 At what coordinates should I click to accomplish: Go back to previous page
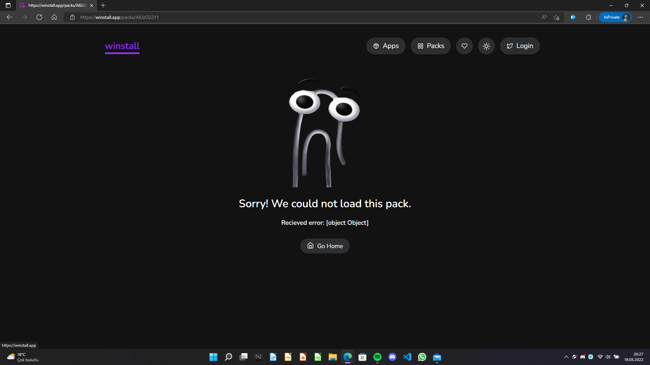point(9,17)
